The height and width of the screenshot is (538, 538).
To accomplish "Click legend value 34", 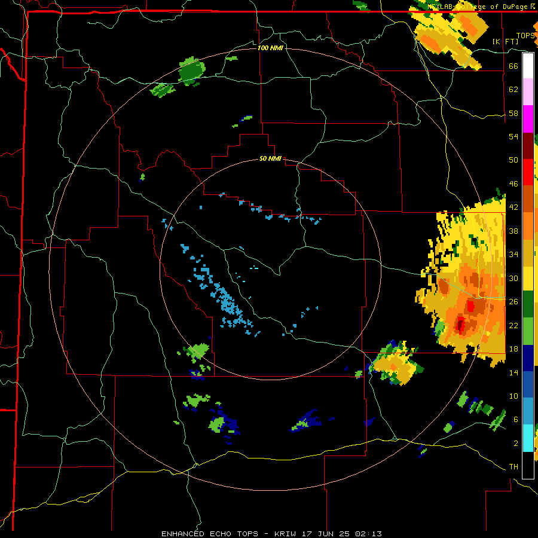I will [x=513, y=254].
